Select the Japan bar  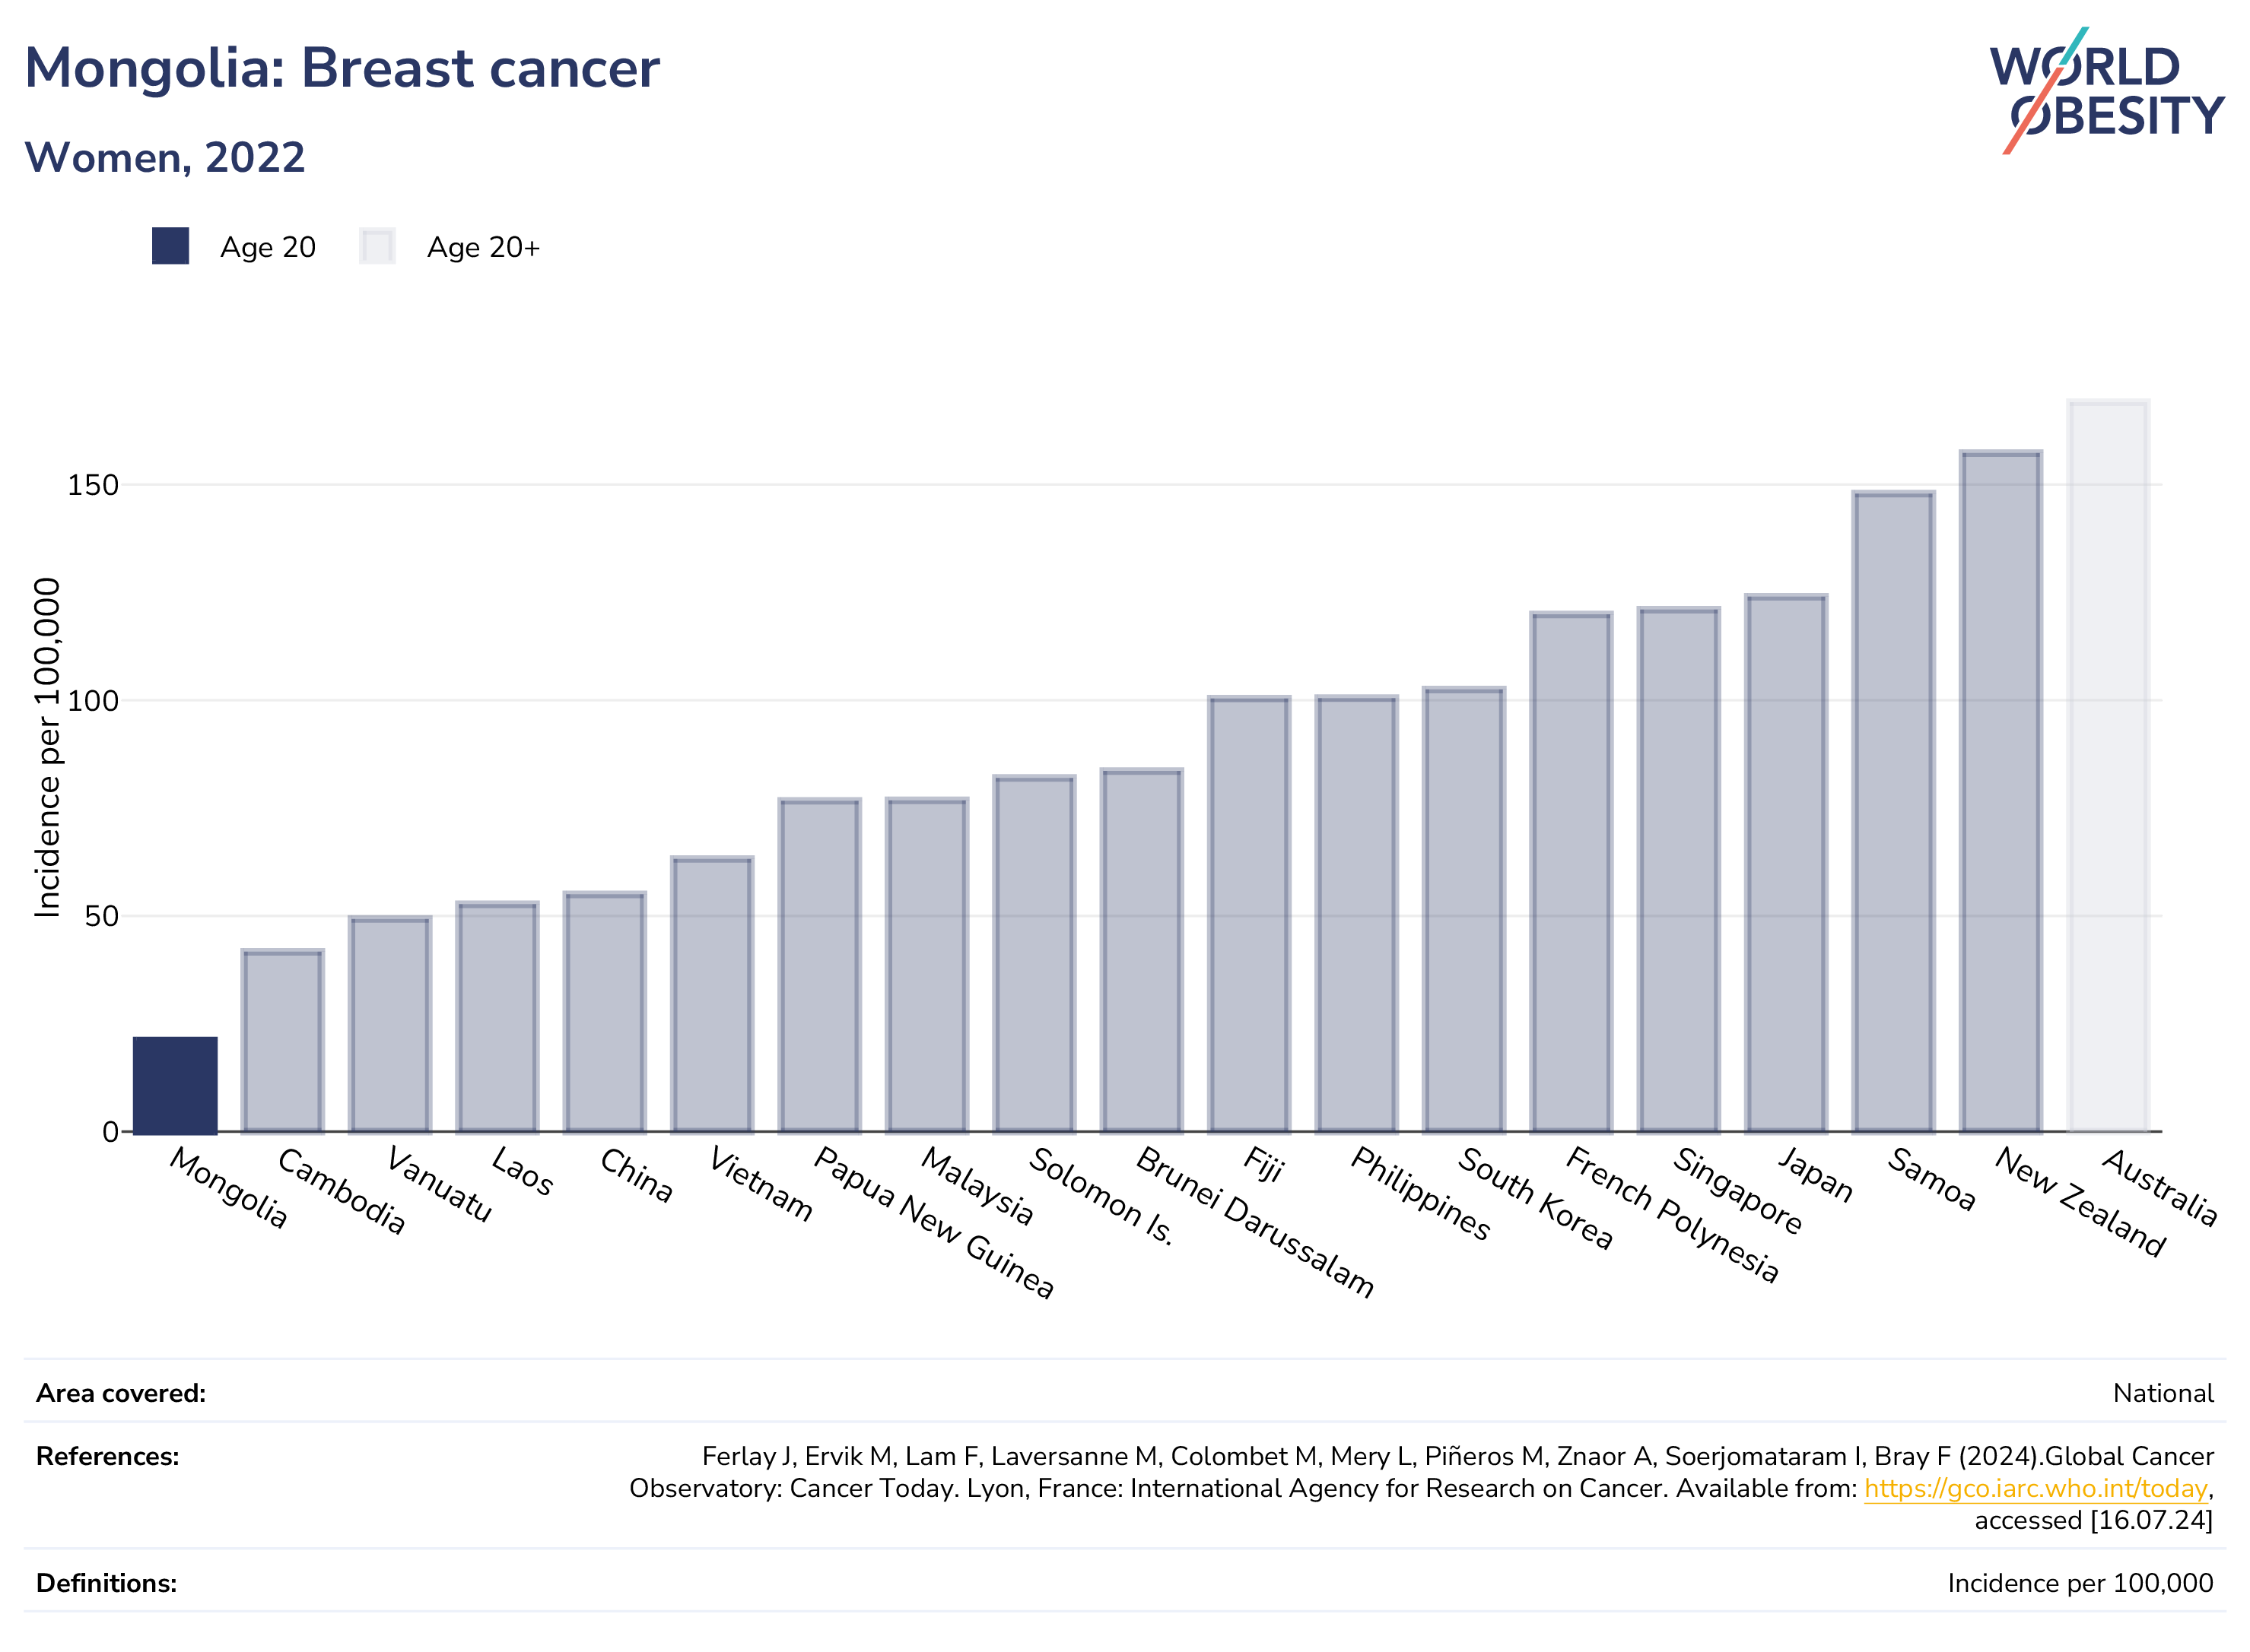click(x=1786, y=864)
